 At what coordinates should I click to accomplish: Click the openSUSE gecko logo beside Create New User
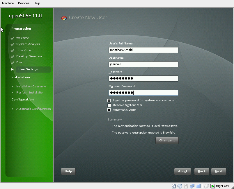(64, 18)
